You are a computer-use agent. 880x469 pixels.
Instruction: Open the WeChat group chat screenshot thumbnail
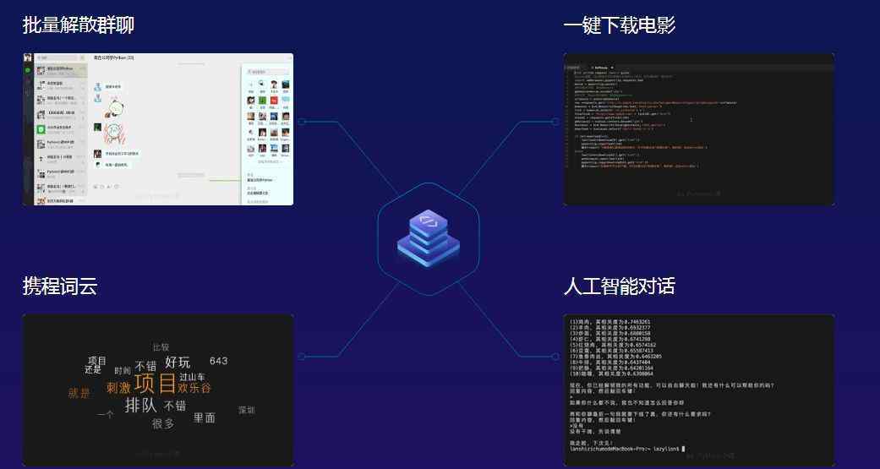pos(158,129)
